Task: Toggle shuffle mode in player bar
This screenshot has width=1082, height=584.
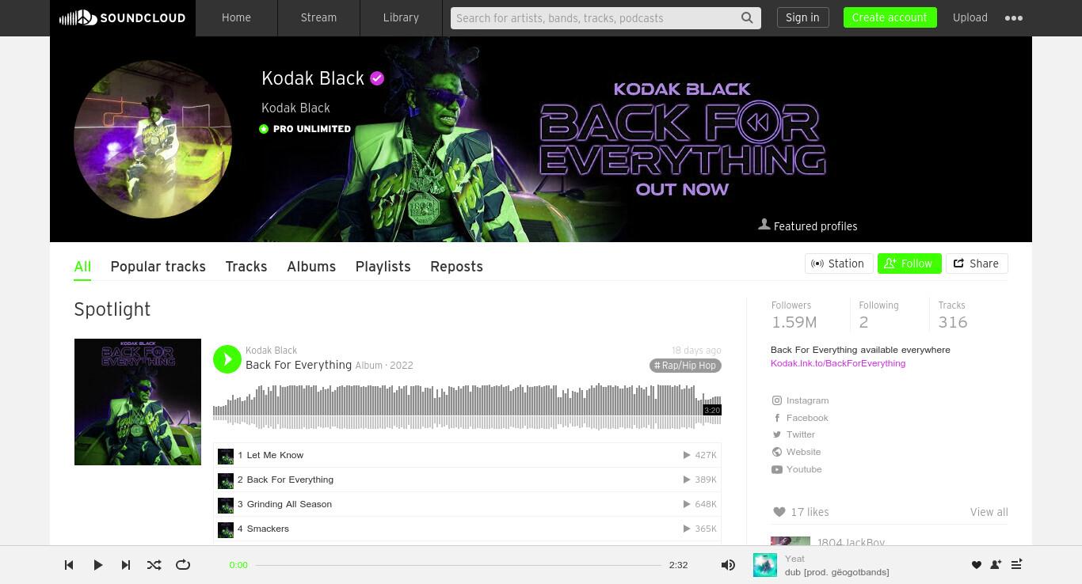Action: pos(154,565)
